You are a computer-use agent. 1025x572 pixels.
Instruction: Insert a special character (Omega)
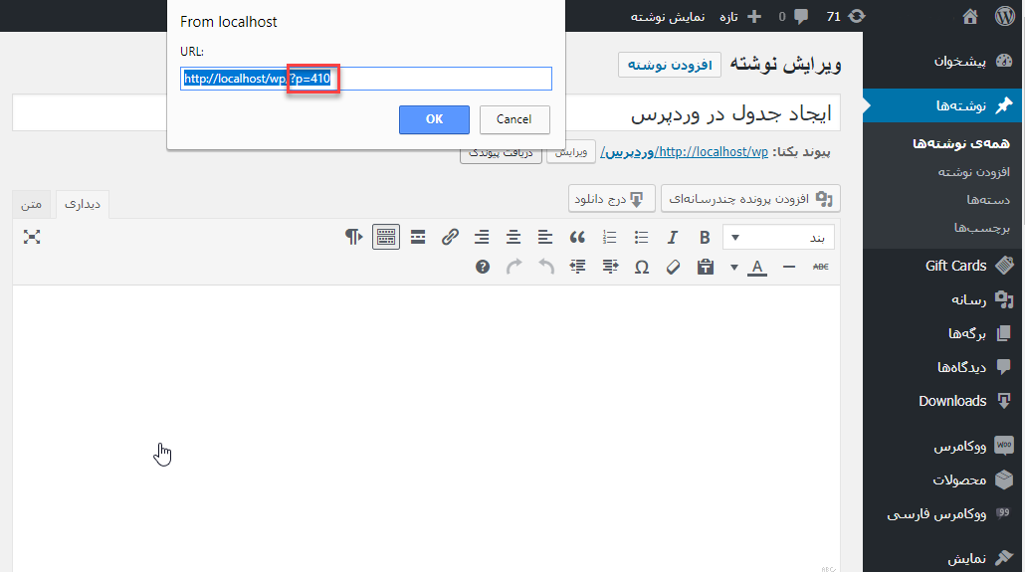click(641, 267)
